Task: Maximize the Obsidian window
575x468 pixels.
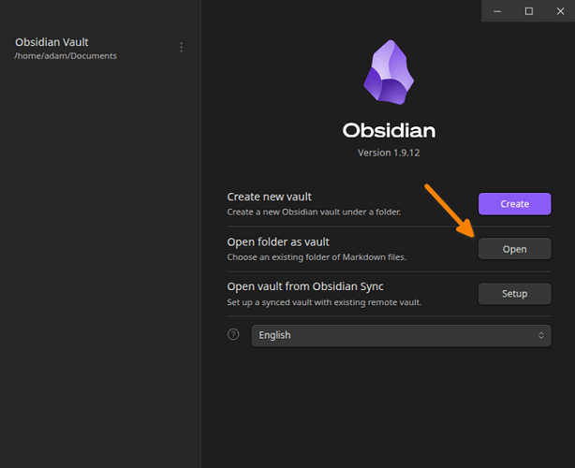Action: point(528,11)
